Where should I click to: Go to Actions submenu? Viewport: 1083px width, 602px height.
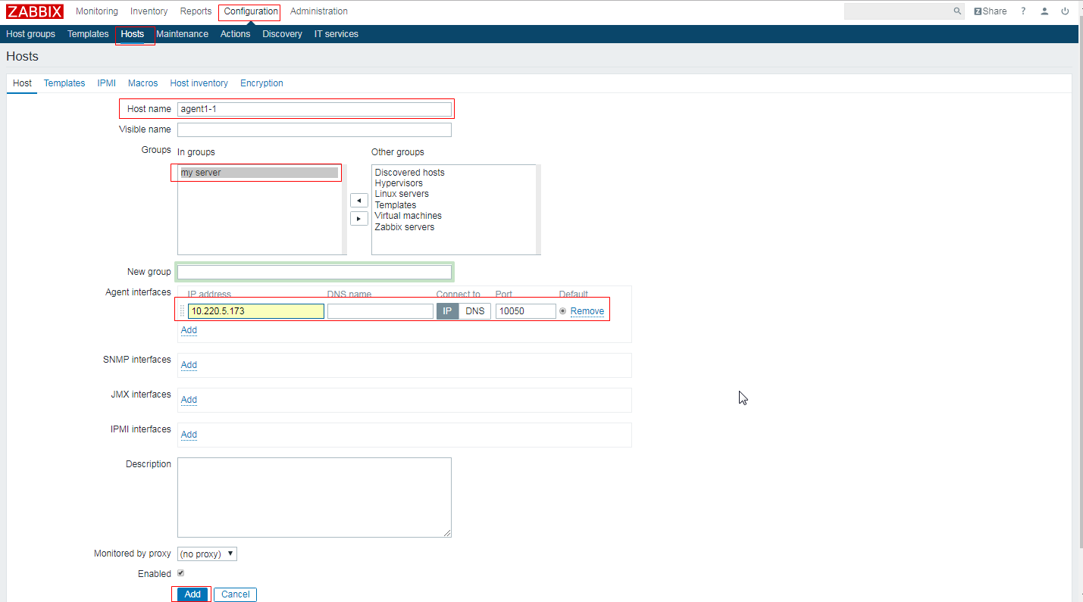pyautogui.click(x=236, y=34)
